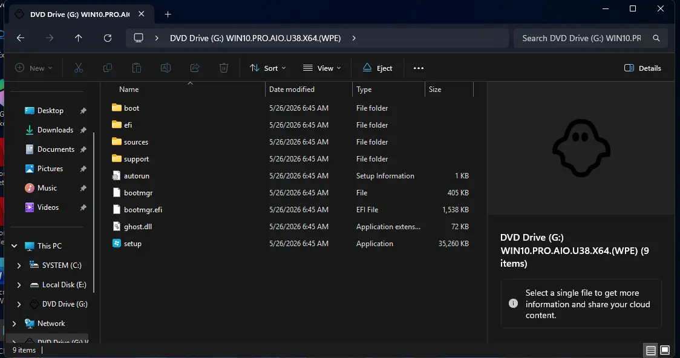Click the search magnifier icon
Image resolution: width=680 pixels, height=358 pixels.
(x=656, y=38)
